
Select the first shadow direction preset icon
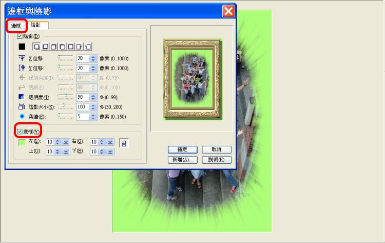[36, 47]
